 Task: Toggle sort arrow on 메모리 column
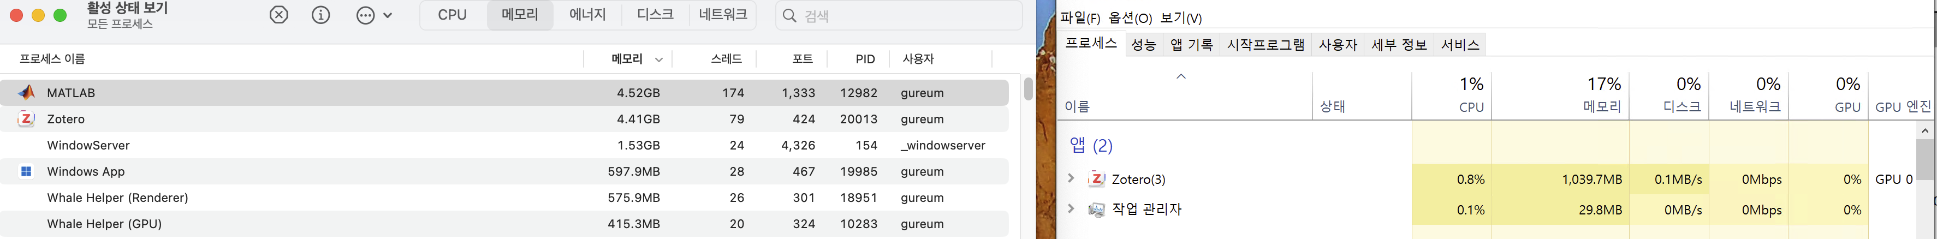[x=659, y=59]
